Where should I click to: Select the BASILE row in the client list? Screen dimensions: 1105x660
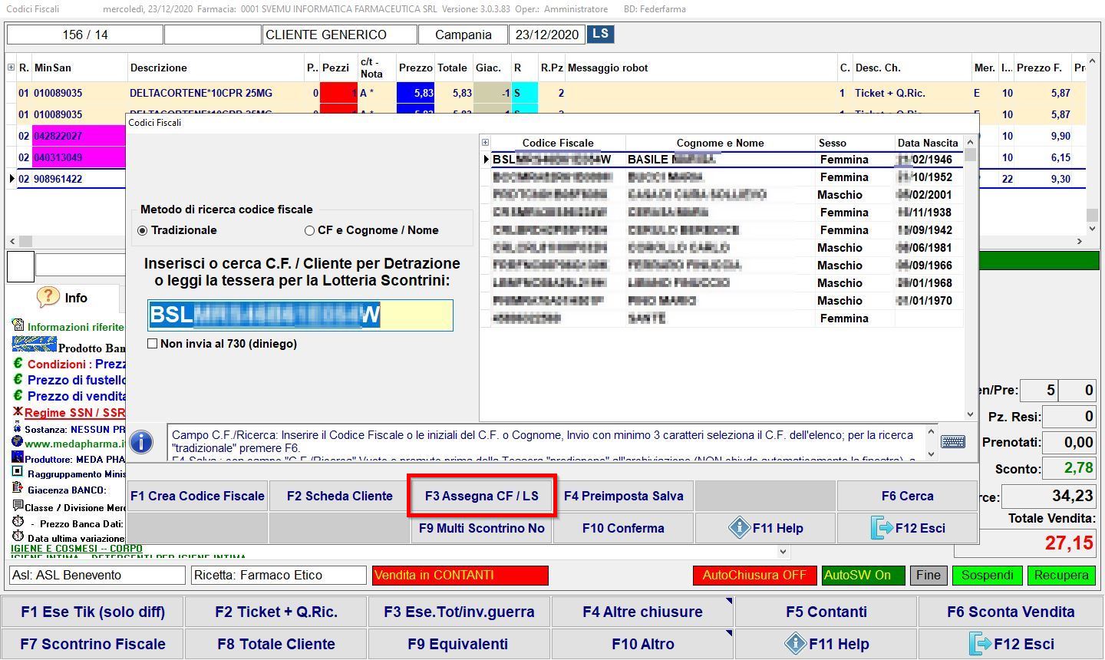click(x=671, y=160)
